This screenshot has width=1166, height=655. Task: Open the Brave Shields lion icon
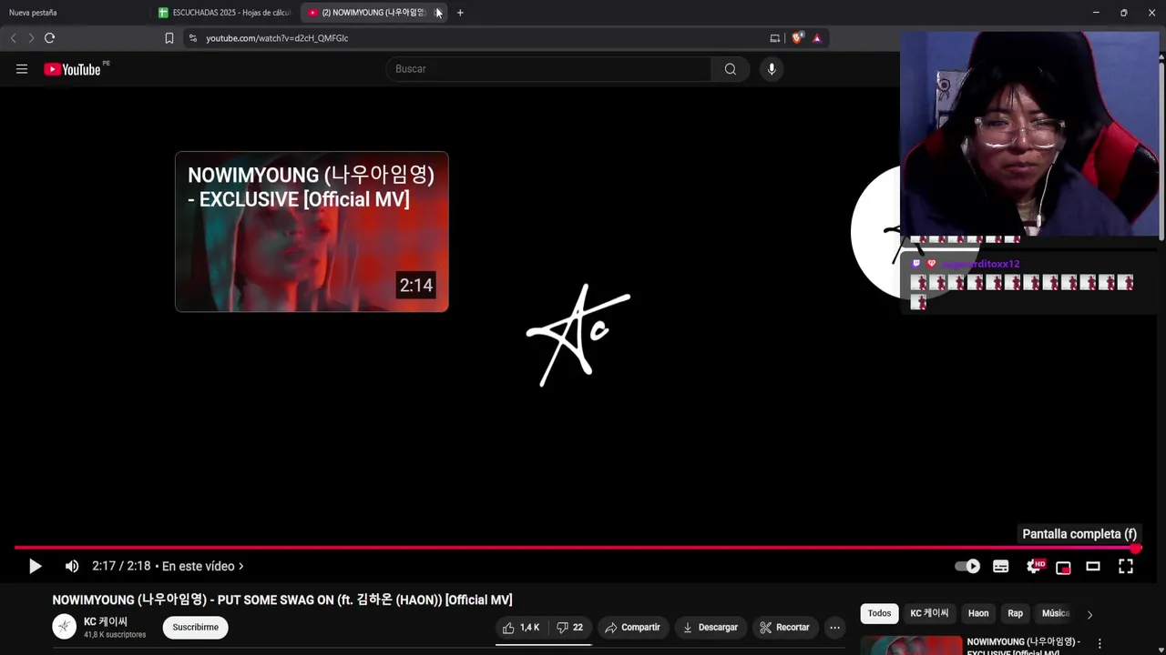[797, 38]
